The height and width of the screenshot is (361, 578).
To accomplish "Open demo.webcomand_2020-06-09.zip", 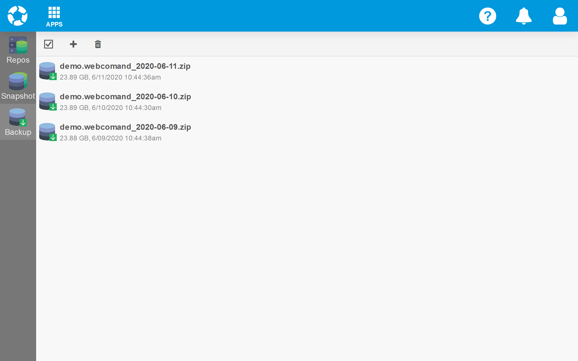I will [x=125, y=127].
